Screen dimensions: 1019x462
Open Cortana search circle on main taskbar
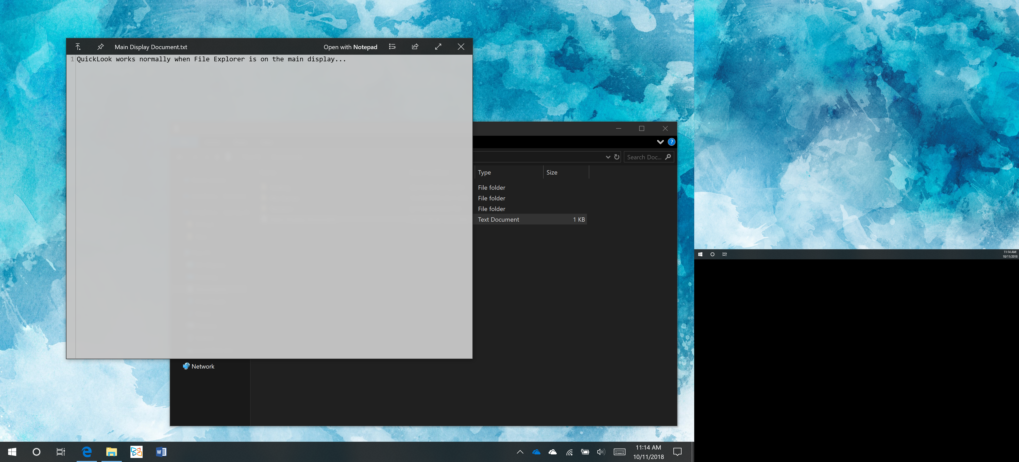36,452
